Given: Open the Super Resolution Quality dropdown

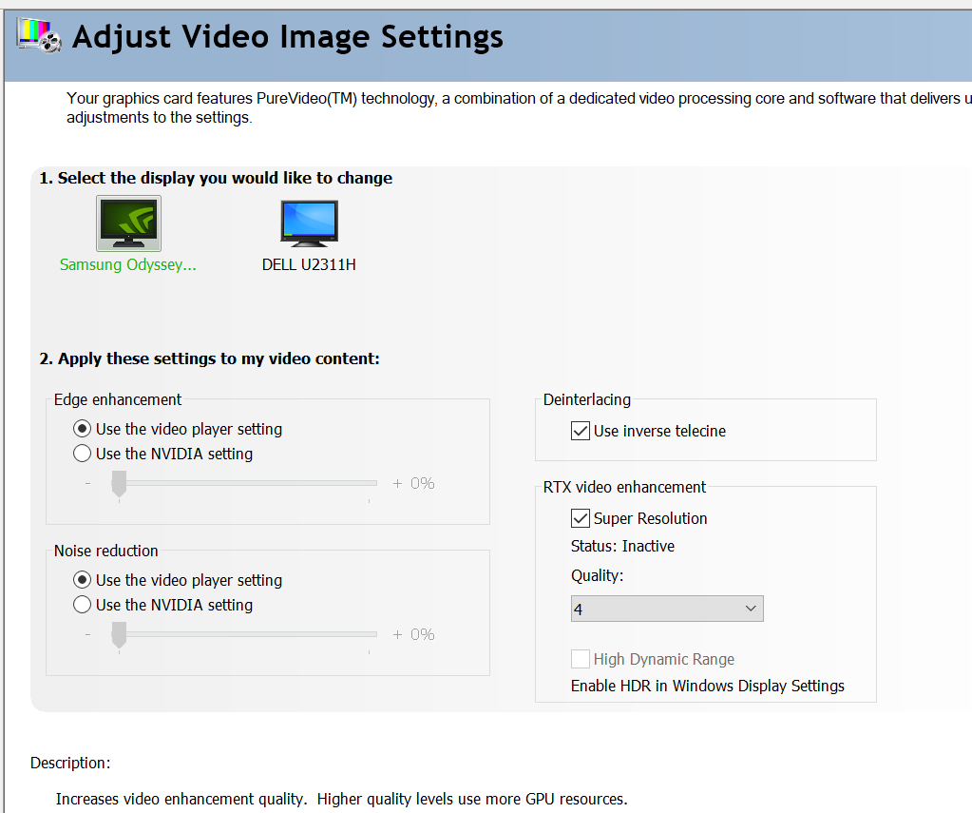Looking at the screenshot, I should point(667,609).
